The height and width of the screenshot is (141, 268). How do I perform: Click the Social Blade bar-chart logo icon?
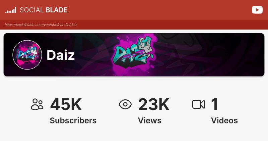(11, 10)
